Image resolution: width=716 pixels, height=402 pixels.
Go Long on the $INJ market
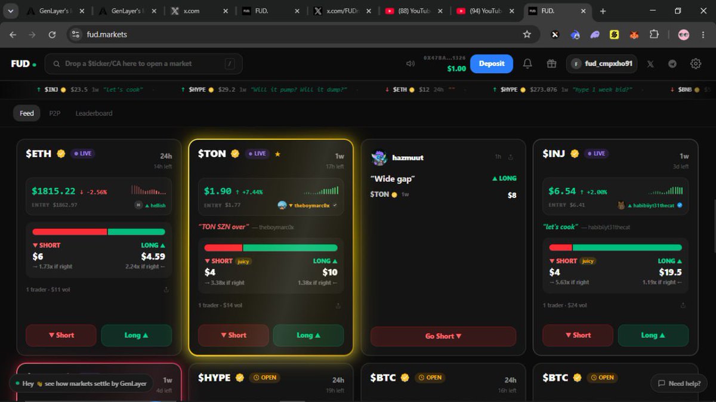tap(653, 335)
